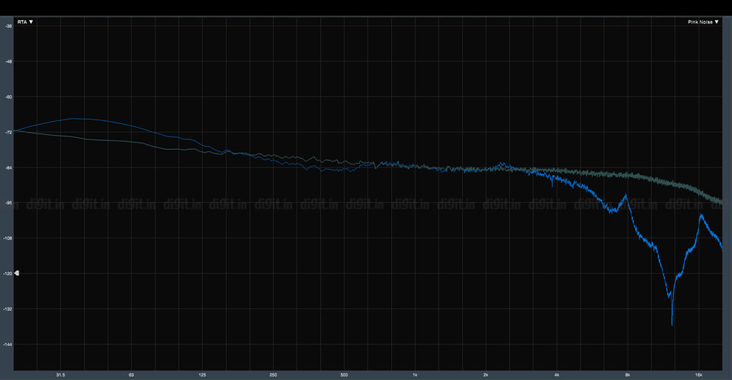Open the RTA mode dropdown
Image resolution: width=732 pixels, height=380 pixels.
25,22
